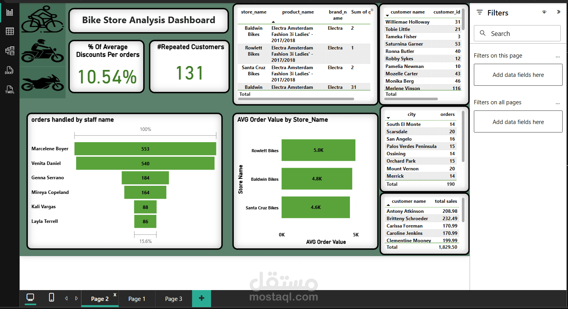The image size is (568, 309).
Task: Select Rowlett Bikes 5.0K bar
Action: pyautogui.click(x=318, y=150)
